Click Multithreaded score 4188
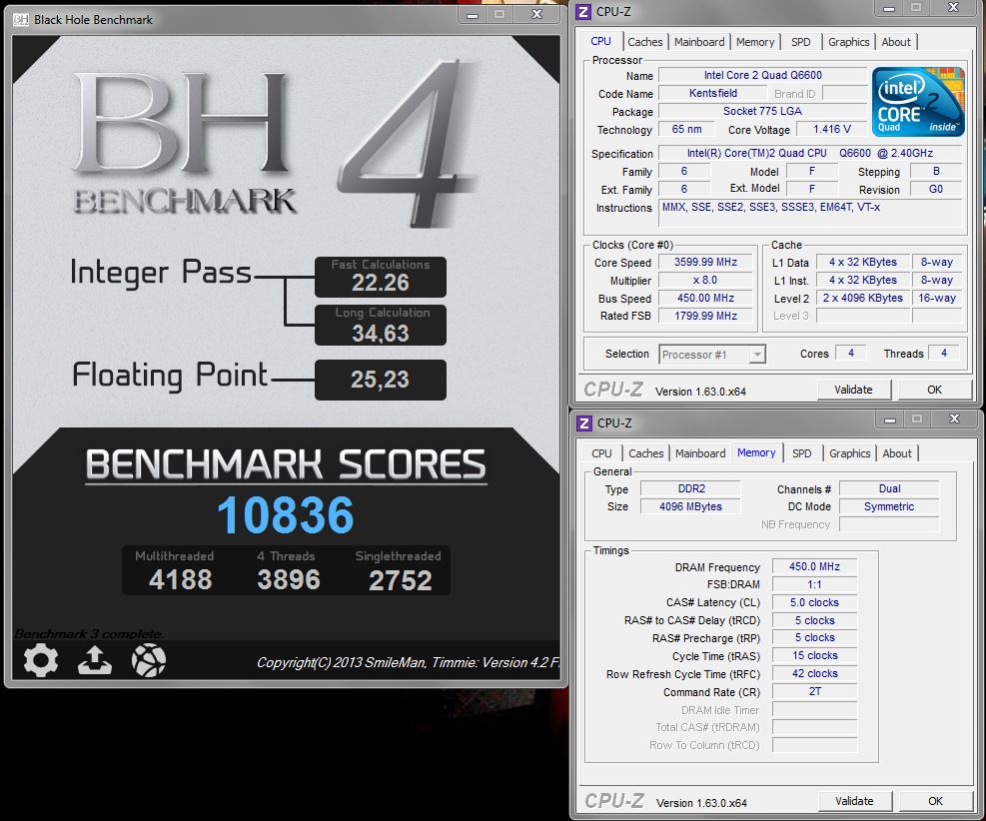This screenshot has height=821, width=986. tap(180, 579)
